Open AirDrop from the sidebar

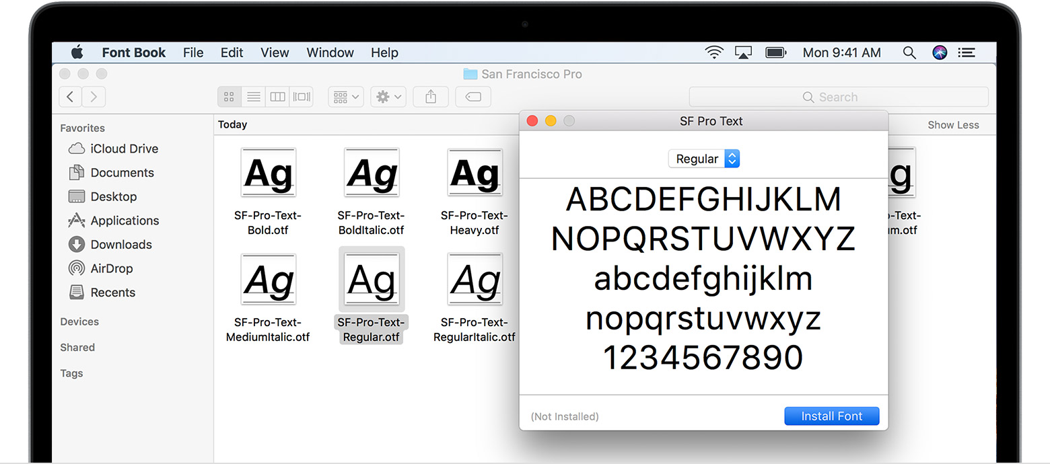(x=110, y=268)
